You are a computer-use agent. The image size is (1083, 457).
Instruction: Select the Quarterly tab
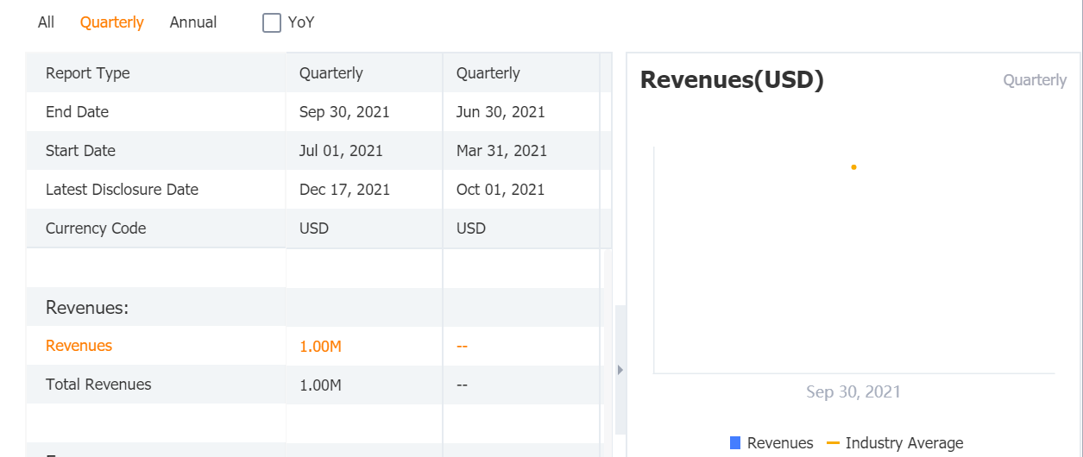(x=111, y=22)
